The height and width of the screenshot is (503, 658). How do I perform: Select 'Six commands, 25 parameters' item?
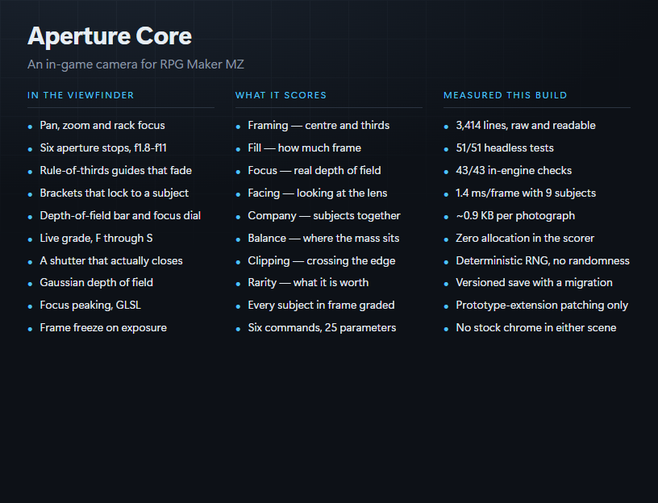pyautogui.click(x=322, y=327)
